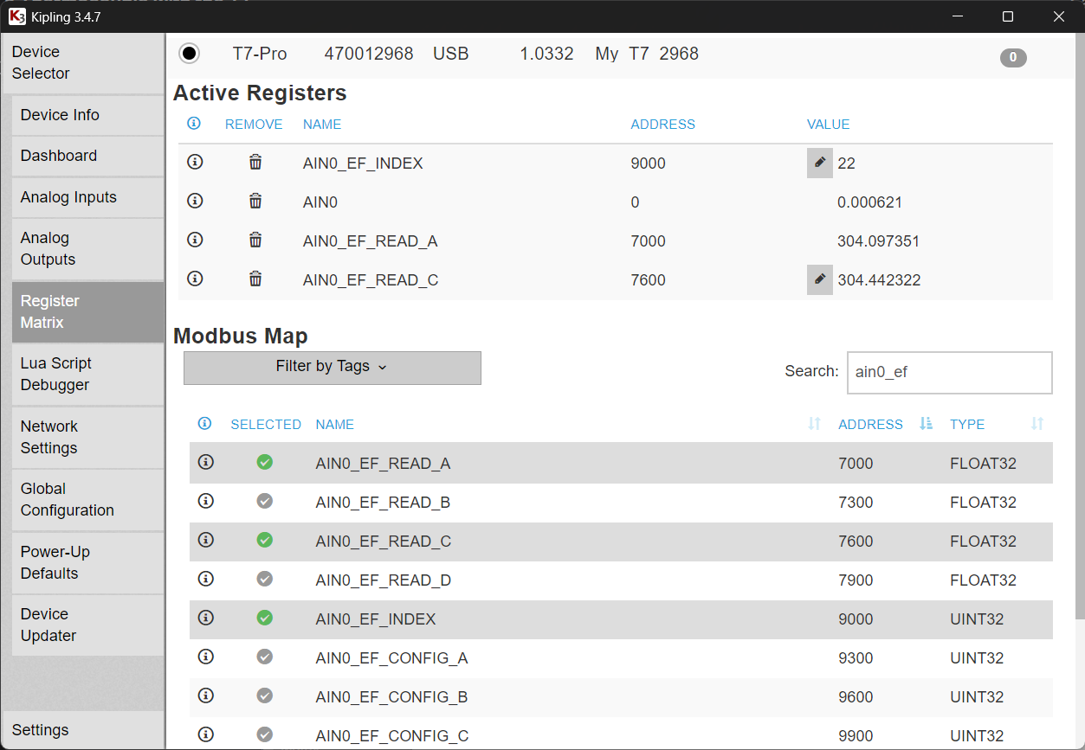Viewport: 1085px width, 750px height.
Task: Click value 304.097351 of AIN0_EF_READ_A
Action: pyautogui.click(x=878, y=241)
